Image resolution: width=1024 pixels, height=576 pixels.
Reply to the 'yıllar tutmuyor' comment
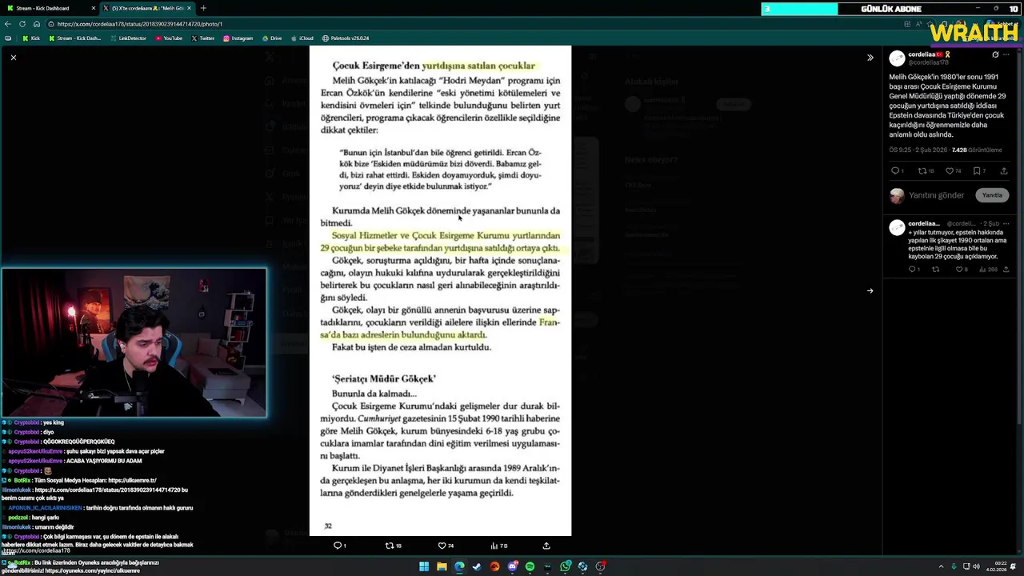pos(913,270)
